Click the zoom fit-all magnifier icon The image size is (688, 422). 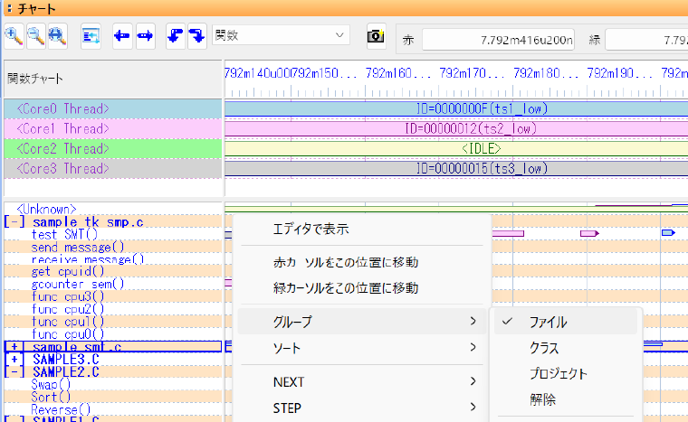57,36
